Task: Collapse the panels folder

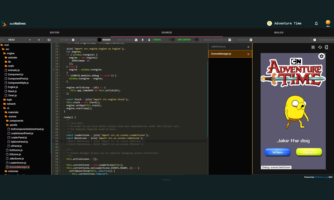Action: [7, 125]
